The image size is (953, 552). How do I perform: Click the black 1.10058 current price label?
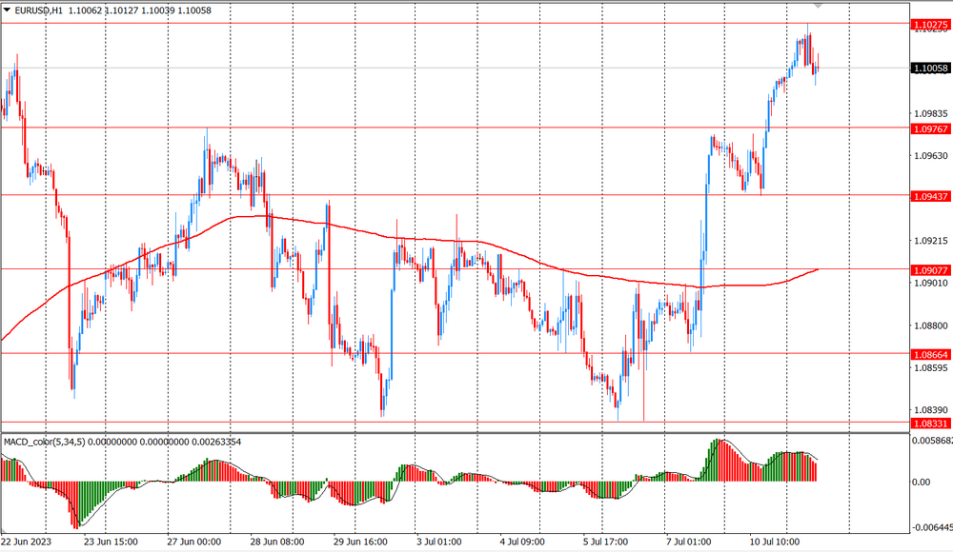929,68
